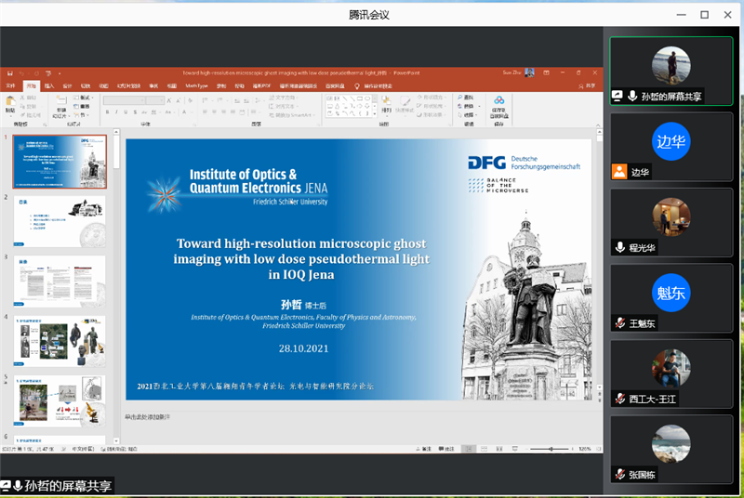Image resolution: width=744 pixels, height=498 pixels.
Task: Click the Arrange icon in drawing group
Action: (386, 101)
